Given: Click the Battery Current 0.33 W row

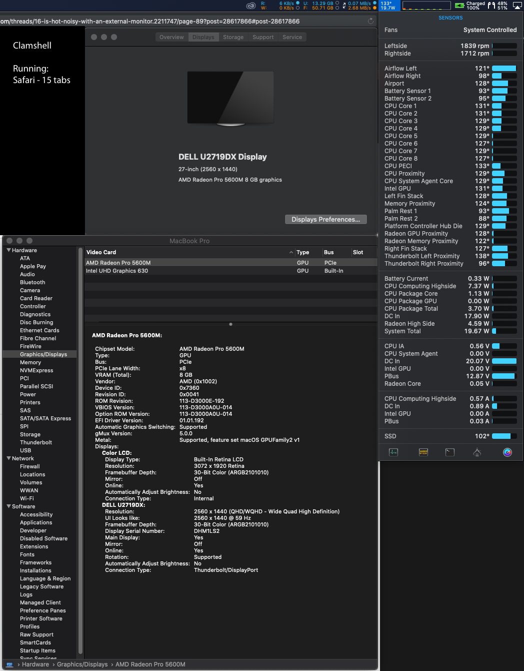Looking at the screenshot, I should pyautogui.click(x=450, y=278).
